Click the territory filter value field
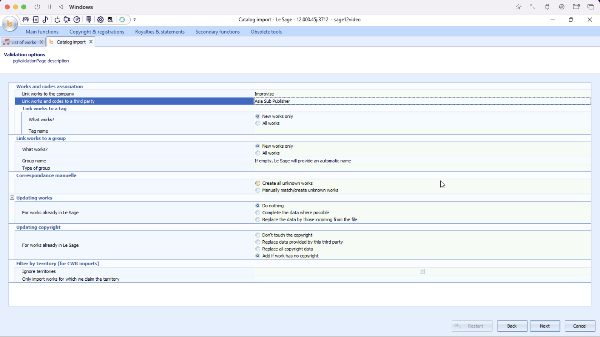Screen dimensions: 600x337 [x=422, y=279]
